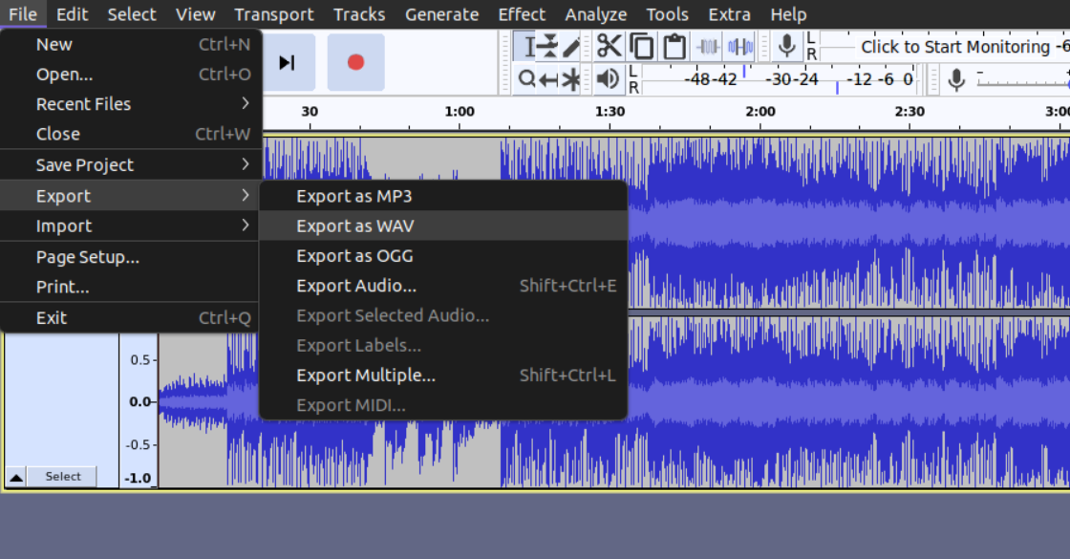Click the greyed Export Selected Audio... entry
This screenshot has width=1070, height=559.
pos(443,316)
